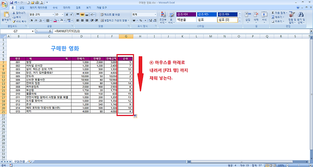Viewport: 313px width, 167px height.
Task: Open the Clipboard dialog launcher
Action: [26, 26]
